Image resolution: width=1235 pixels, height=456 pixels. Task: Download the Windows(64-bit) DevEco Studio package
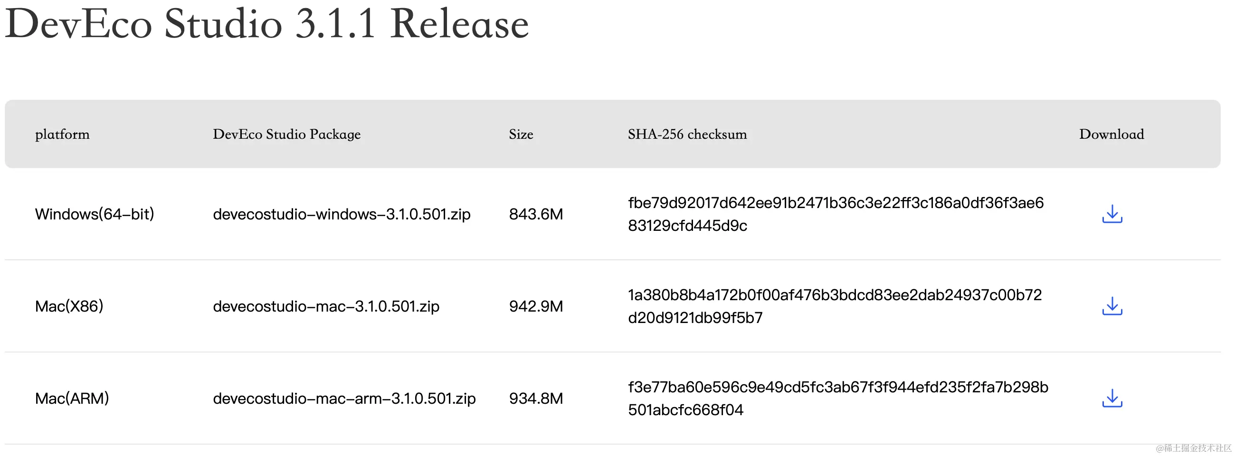[x=1112, y=214]
